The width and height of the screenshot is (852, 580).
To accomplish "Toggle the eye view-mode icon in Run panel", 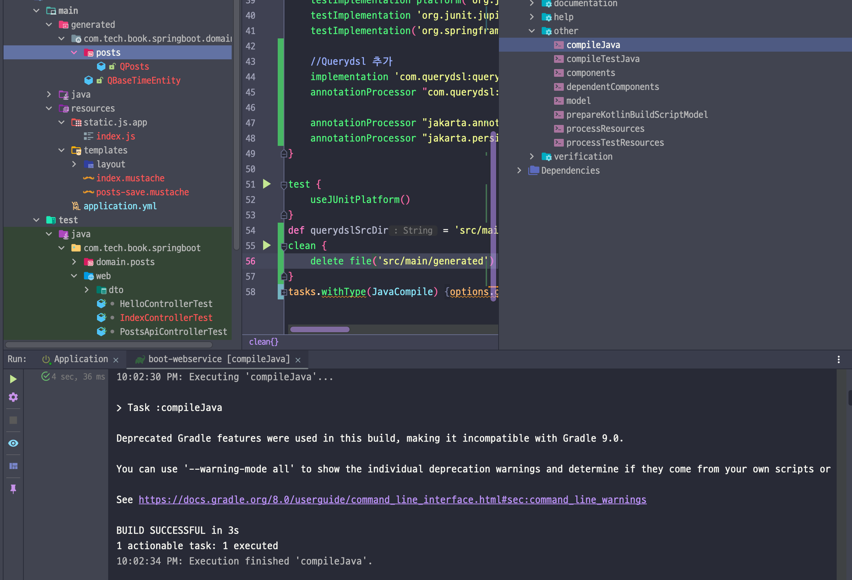I will pyautogui.click(x=13, y=443).
